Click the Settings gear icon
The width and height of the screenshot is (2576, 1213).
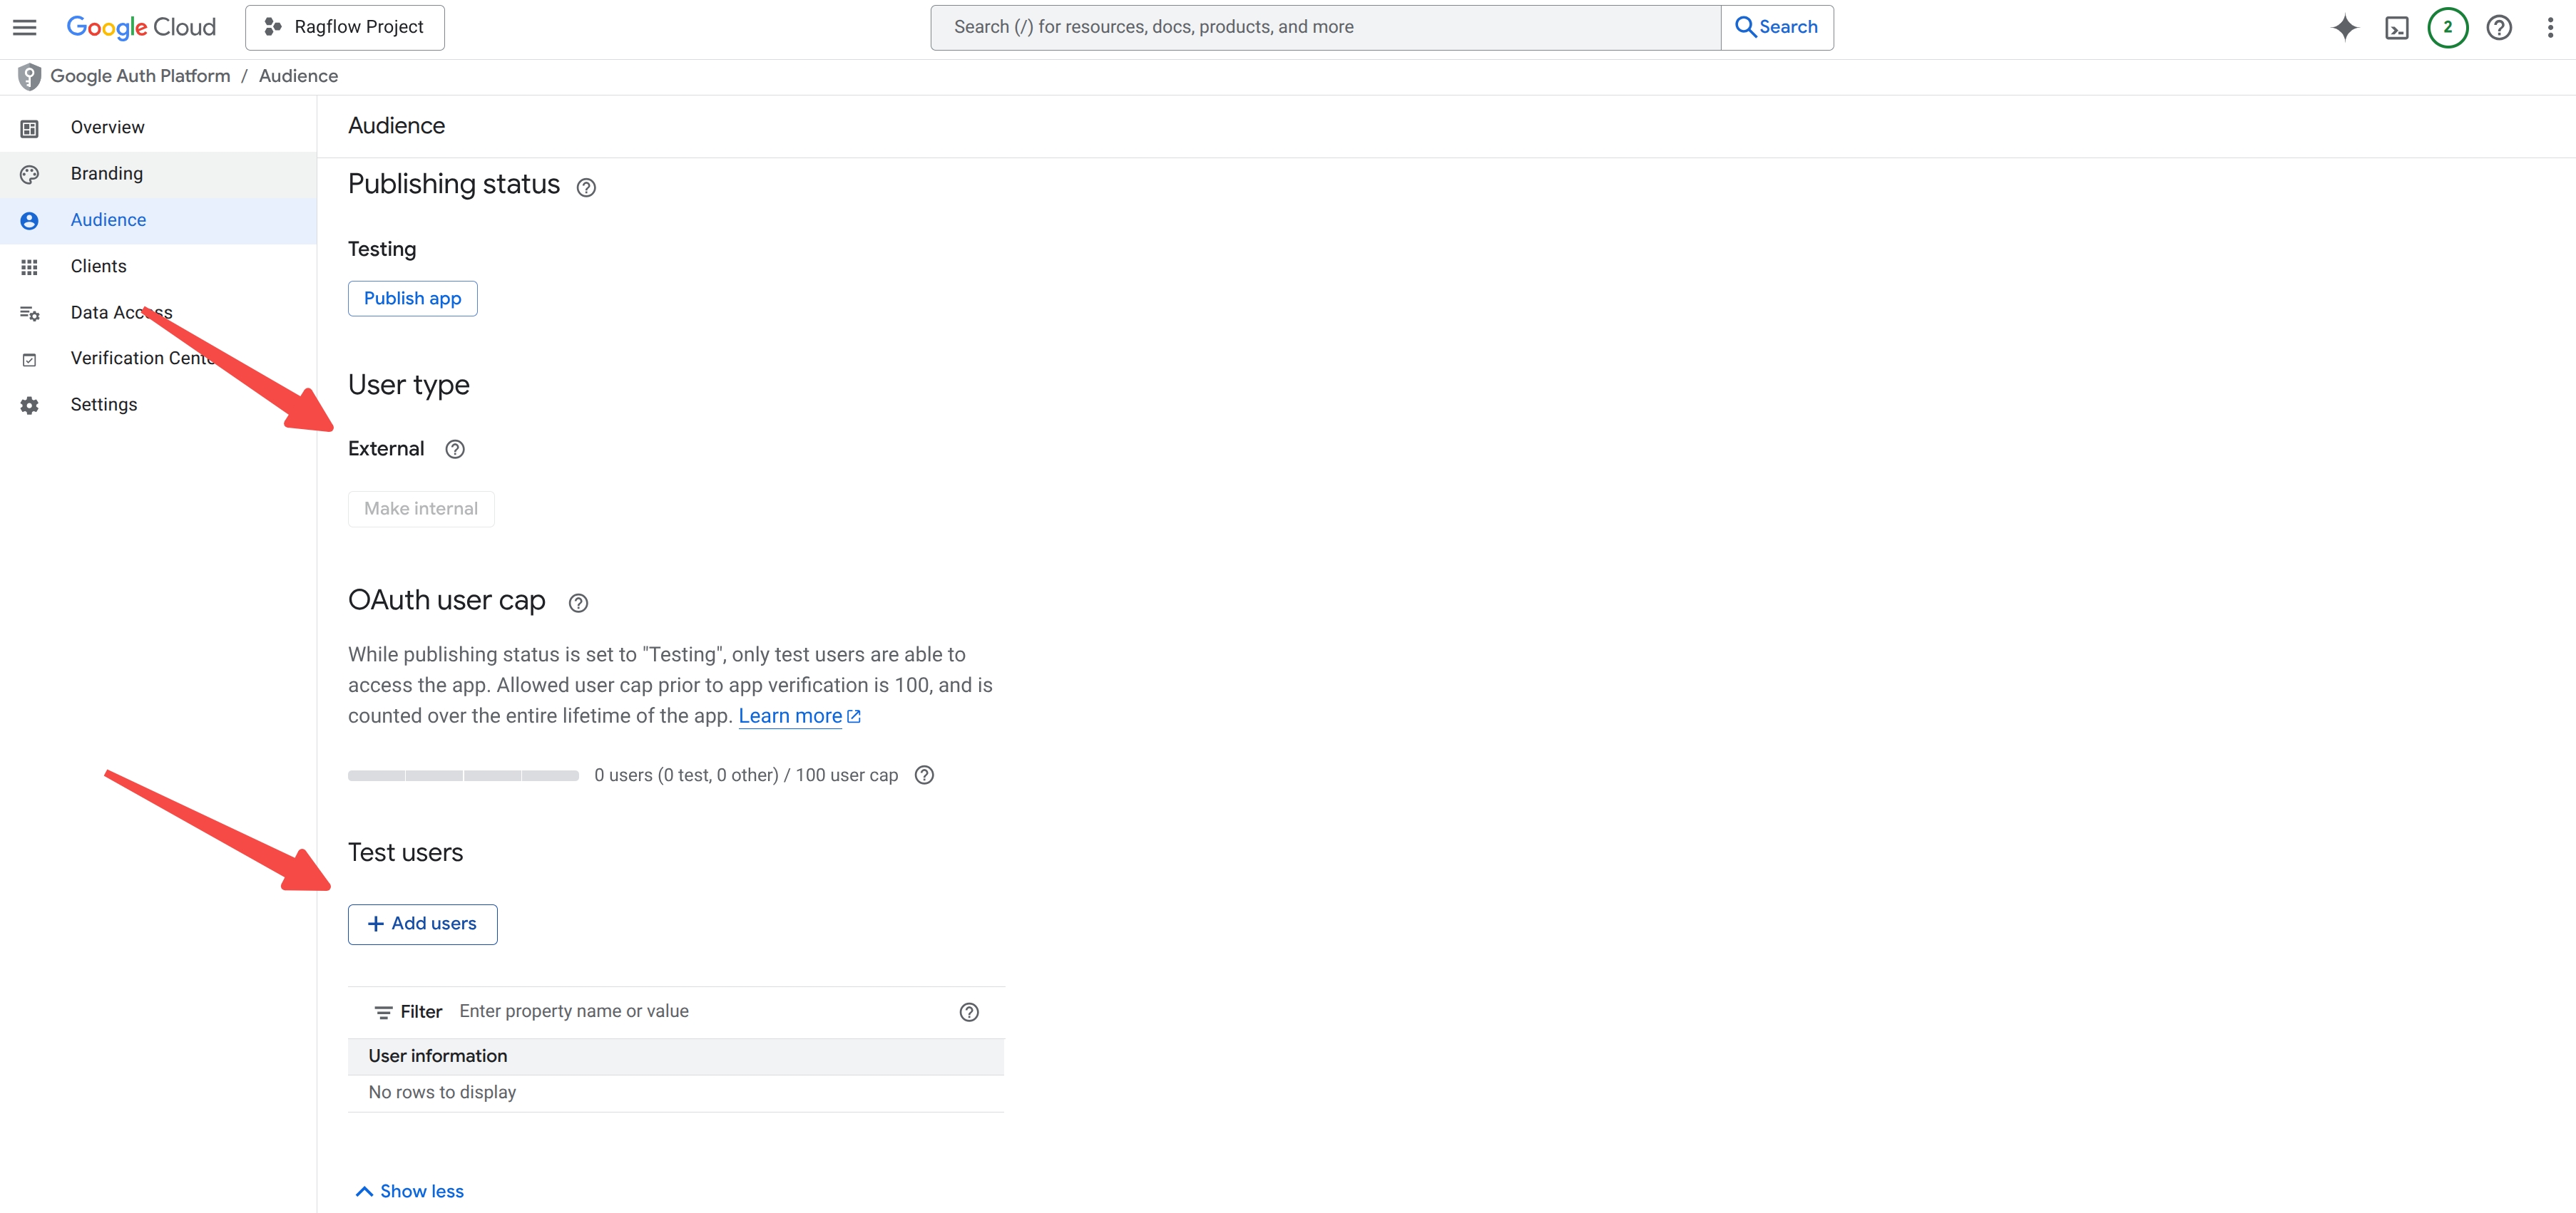pos(29,406)
